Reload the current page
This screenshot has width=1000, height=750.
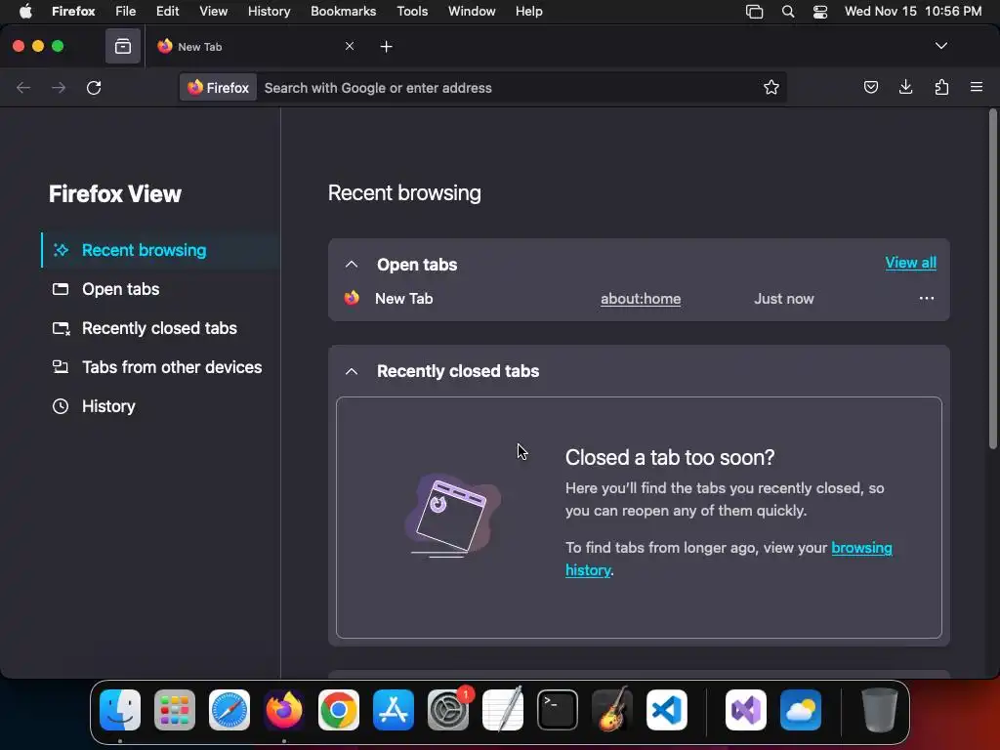pos(94,87)
